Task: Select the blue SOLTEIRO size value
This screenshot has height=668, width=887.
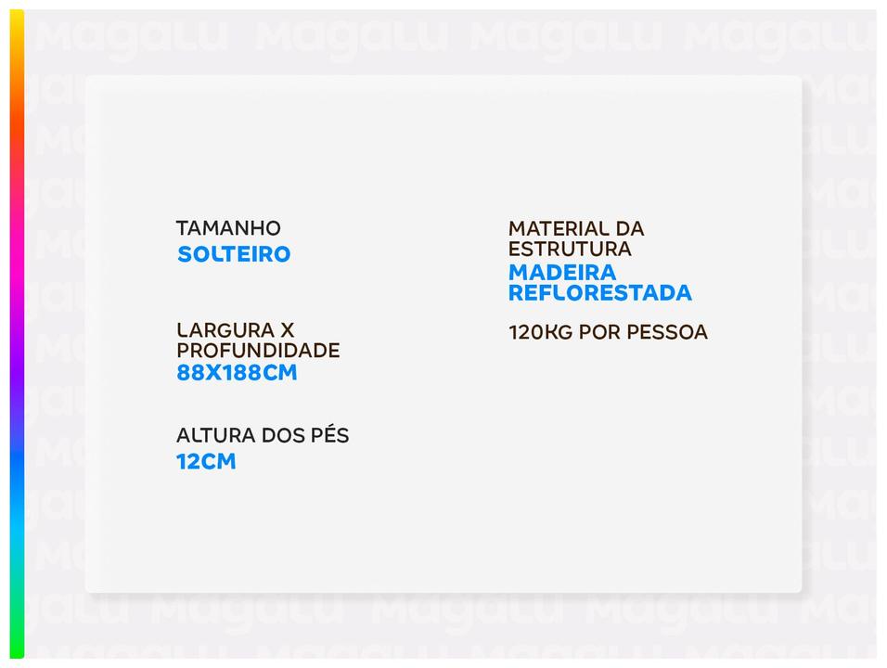Action: coord(234,254)
